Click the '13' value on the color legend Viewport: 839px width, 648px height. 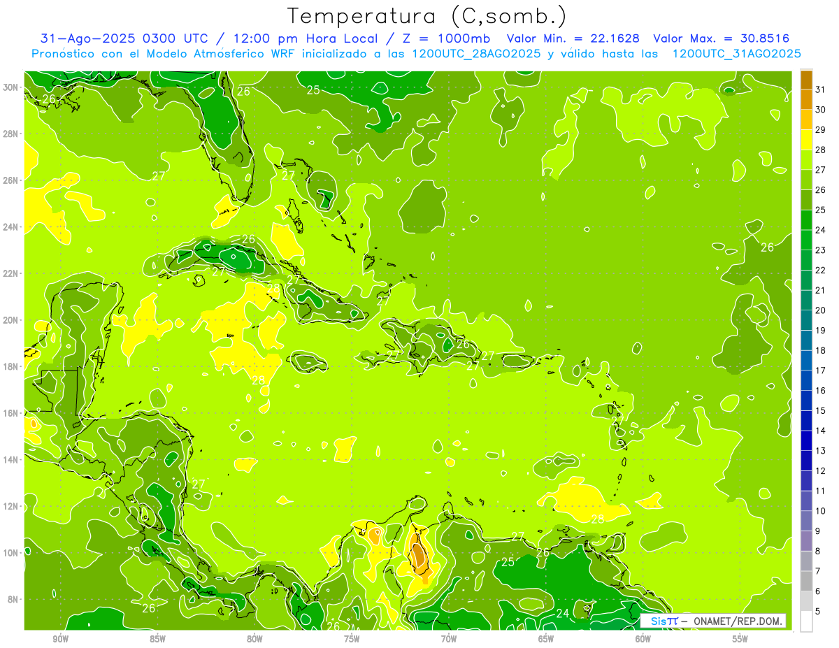[x=820, y=451]
